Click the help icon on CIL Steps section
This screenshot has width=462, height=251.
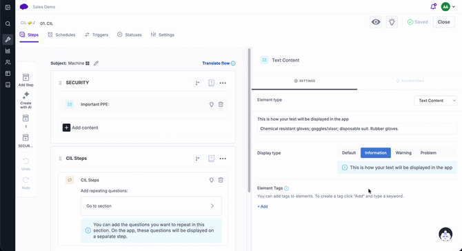pos(211,159)
